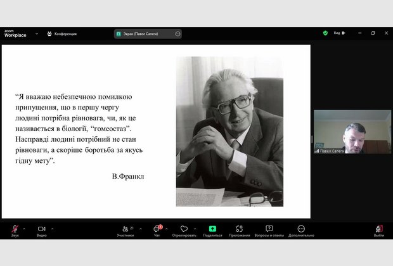Click the Отреагировать reactions heart icon
Screen dimensions: 393x266
pyautogui.click(x=184, y=229)
